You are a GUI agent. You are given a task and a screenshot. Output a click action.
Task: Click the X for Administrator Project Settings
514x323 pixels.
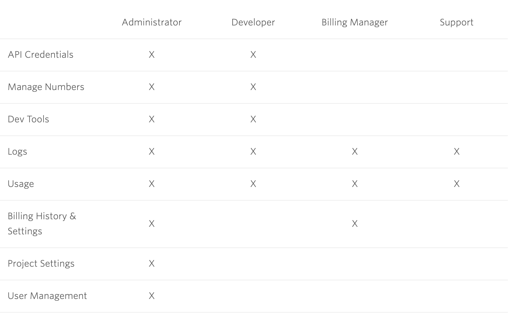pyautogui.click(x=152, y=264)
